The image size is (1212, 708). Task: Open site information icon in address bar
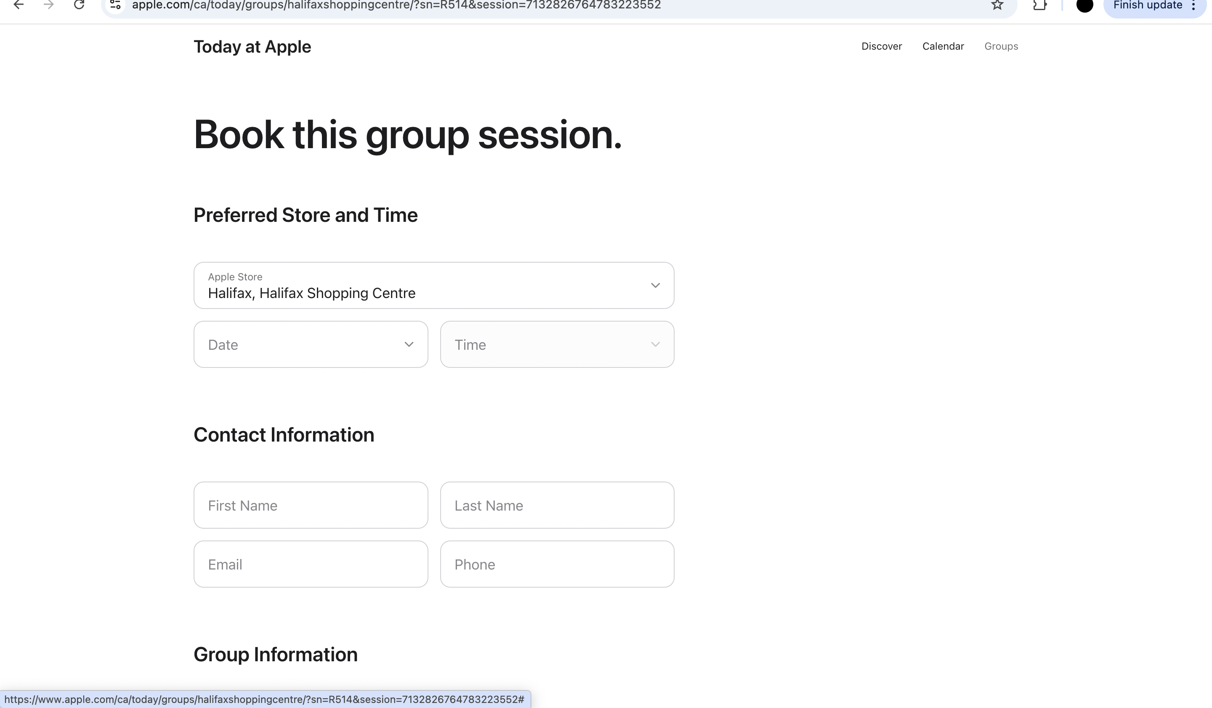tap(115, 5)
